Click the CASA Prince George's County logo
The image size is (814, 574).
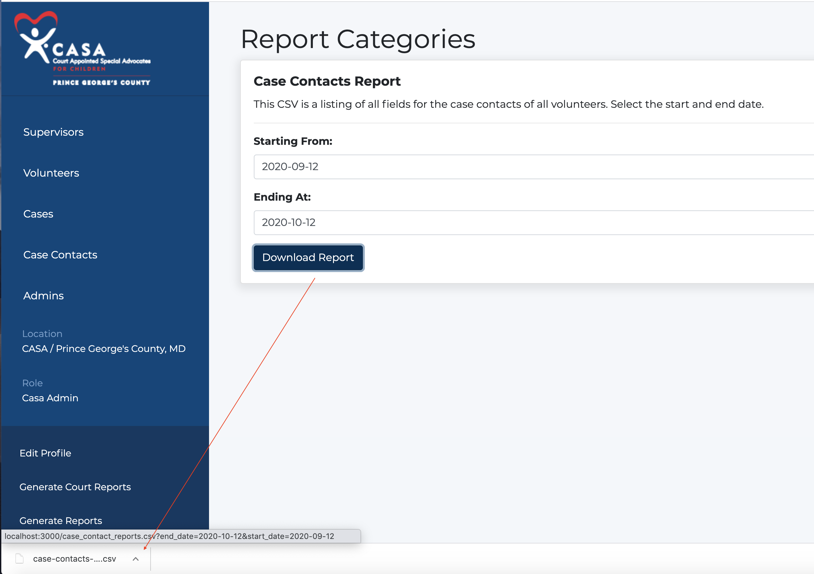82,49
